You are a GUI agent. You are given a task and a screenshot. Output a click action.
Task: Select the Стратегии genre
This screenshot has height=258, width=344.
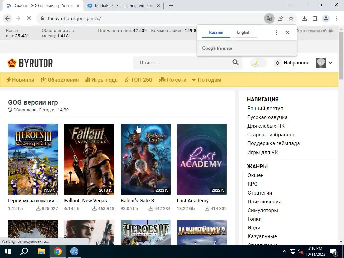pos(260,193)
